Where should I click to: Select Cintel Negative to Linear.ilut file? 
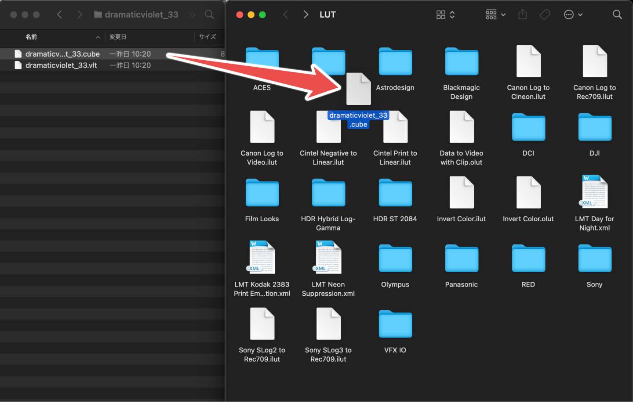[328, 127]
